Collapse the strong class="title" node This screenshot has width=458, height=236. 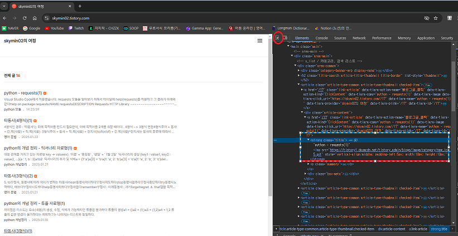[308, 140]
